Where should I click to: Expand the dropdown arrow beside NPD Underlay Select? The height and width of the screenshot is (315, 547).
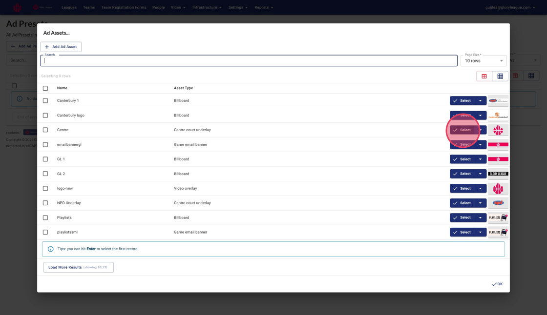click(x=481, y=203)
